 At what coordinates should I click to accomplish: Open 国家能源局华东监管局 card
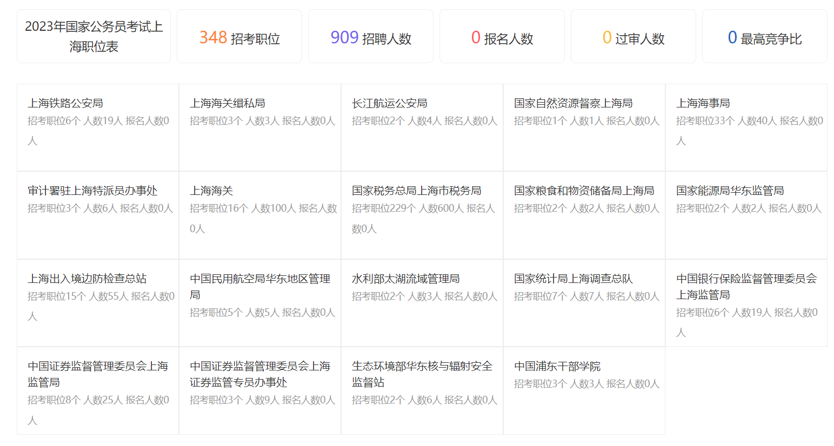click(746, 215)
